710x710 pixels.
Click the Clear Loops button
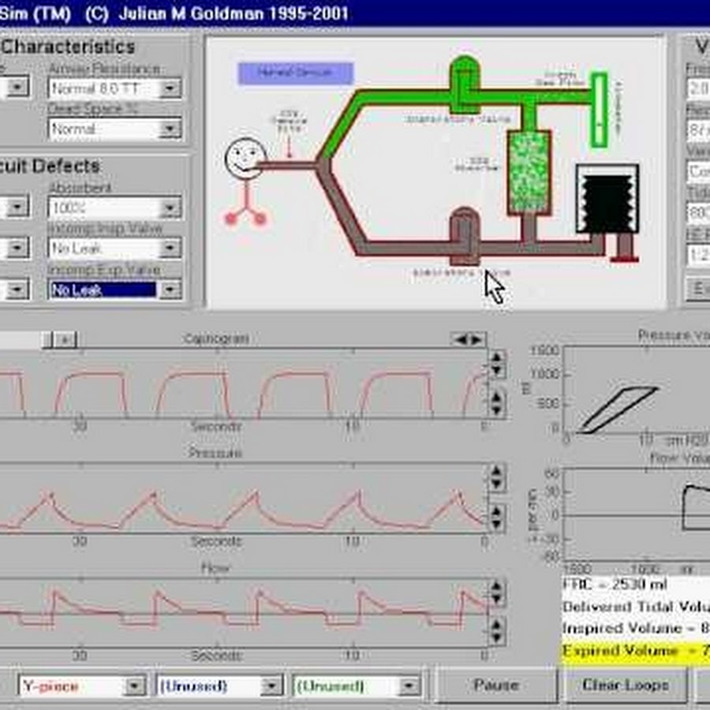(624, 685)
